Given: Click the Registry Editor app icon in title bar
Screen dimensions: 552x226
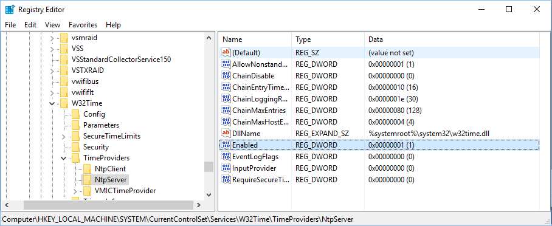Looking at the screenshot, I should [10, 10].
